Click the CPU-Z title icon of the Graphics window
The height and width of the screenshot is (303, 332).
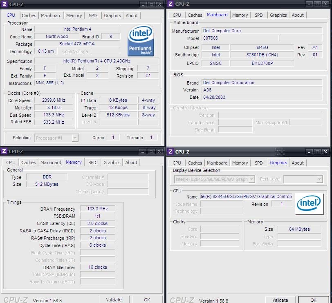170,151
